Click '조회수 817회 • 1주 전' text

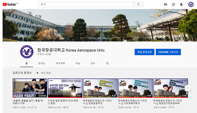93,107
